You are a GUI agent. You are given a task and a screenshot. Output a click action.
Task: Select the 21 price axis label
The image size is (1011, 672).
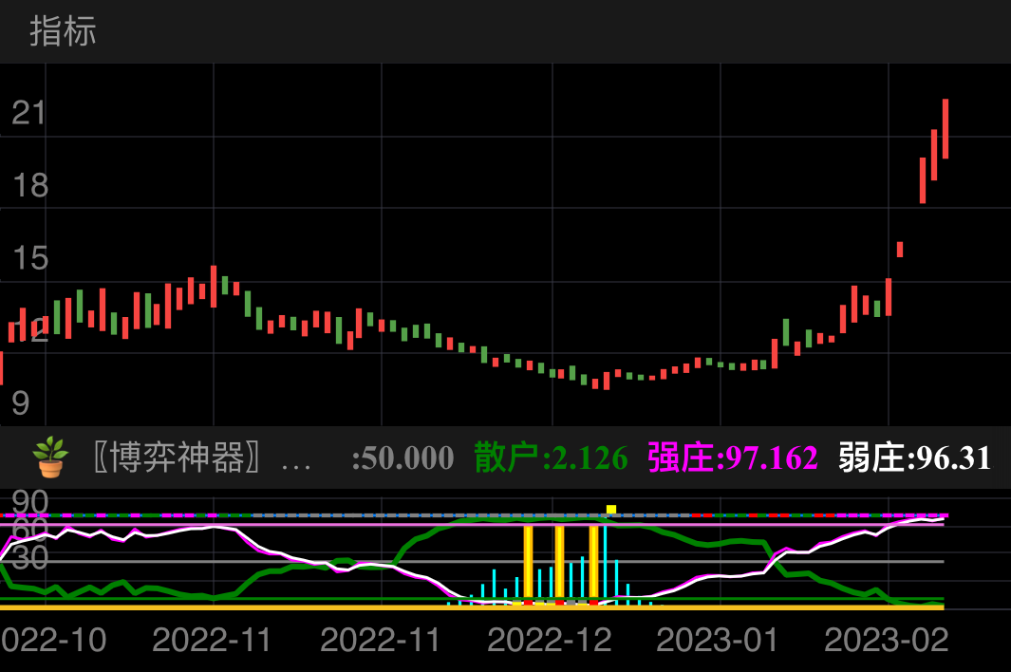pos(29,114)
